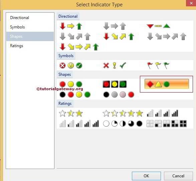Select the Ratings category in left list
This screenshot has height=181, width=196.
coord(30,46)
